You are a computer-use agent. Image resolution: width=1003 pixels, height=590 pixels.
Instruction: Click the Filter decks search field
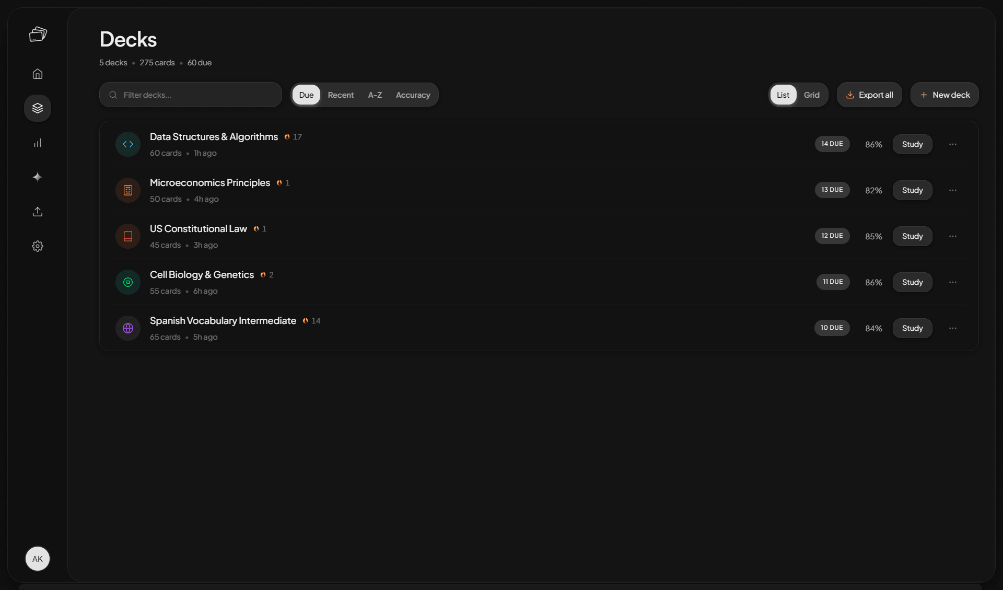191,95
